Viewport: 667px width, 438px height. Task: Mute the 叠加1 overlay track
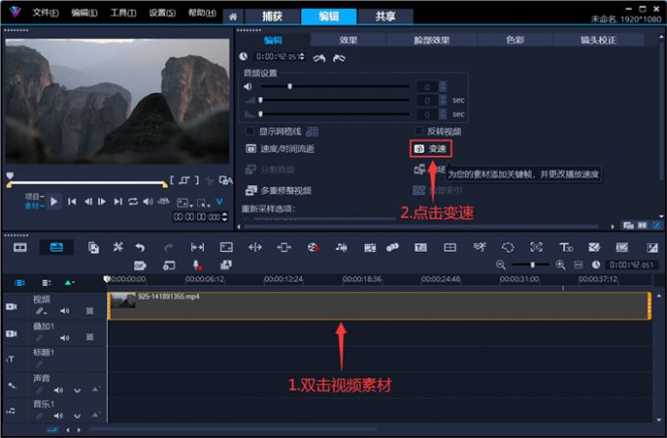64,338
